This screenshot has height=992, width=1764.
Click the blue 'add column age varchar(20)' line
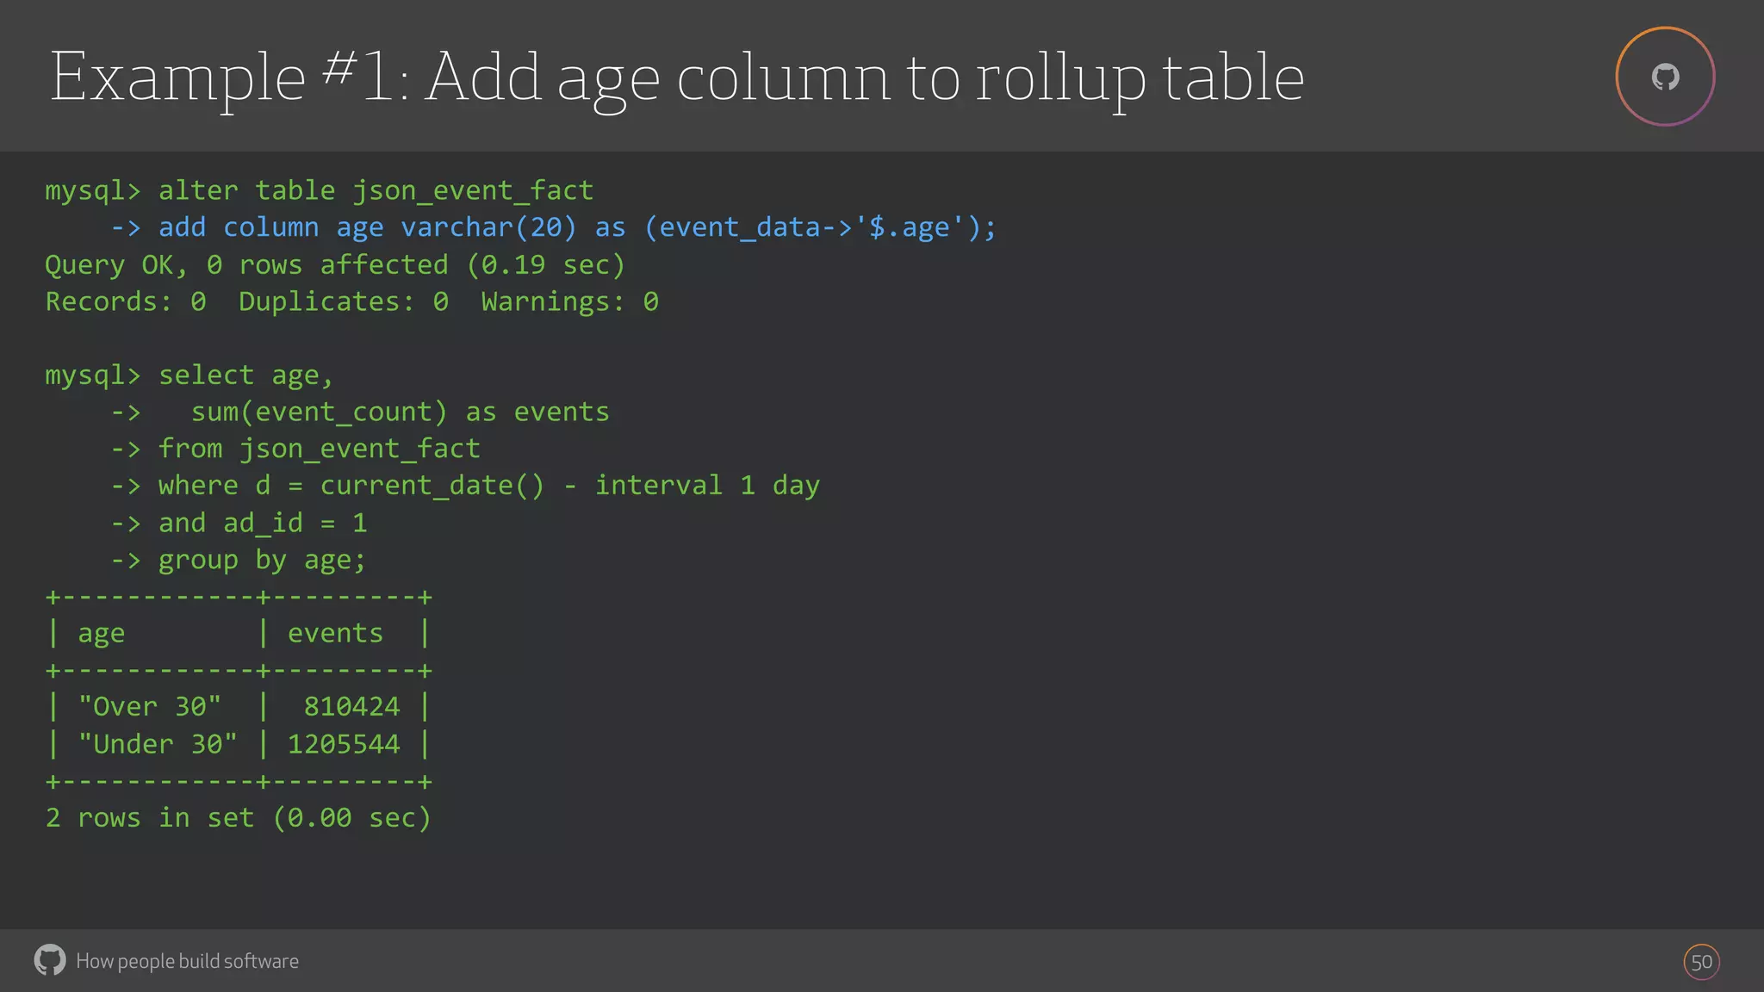tap(553, 227)
